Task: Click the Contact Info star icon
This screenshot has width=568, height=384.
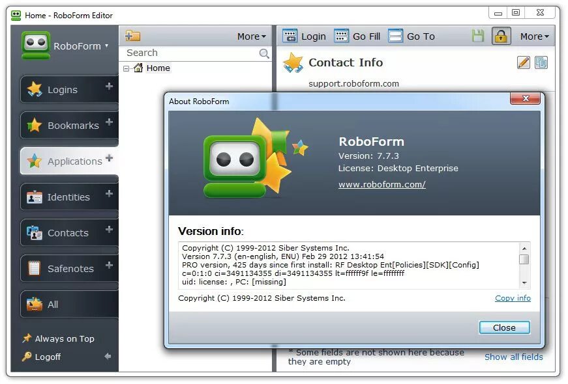Action: coord(293,62)
